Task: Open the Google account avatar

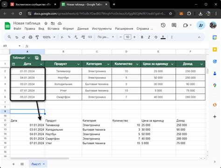Action: pos(213,25)
